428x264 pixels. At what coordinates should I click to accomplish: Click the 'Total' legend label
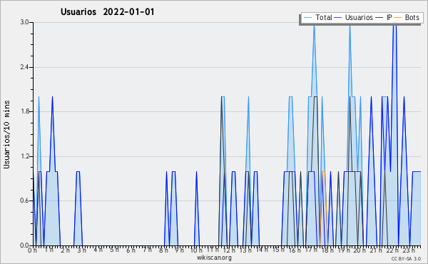tap(323, 17)
